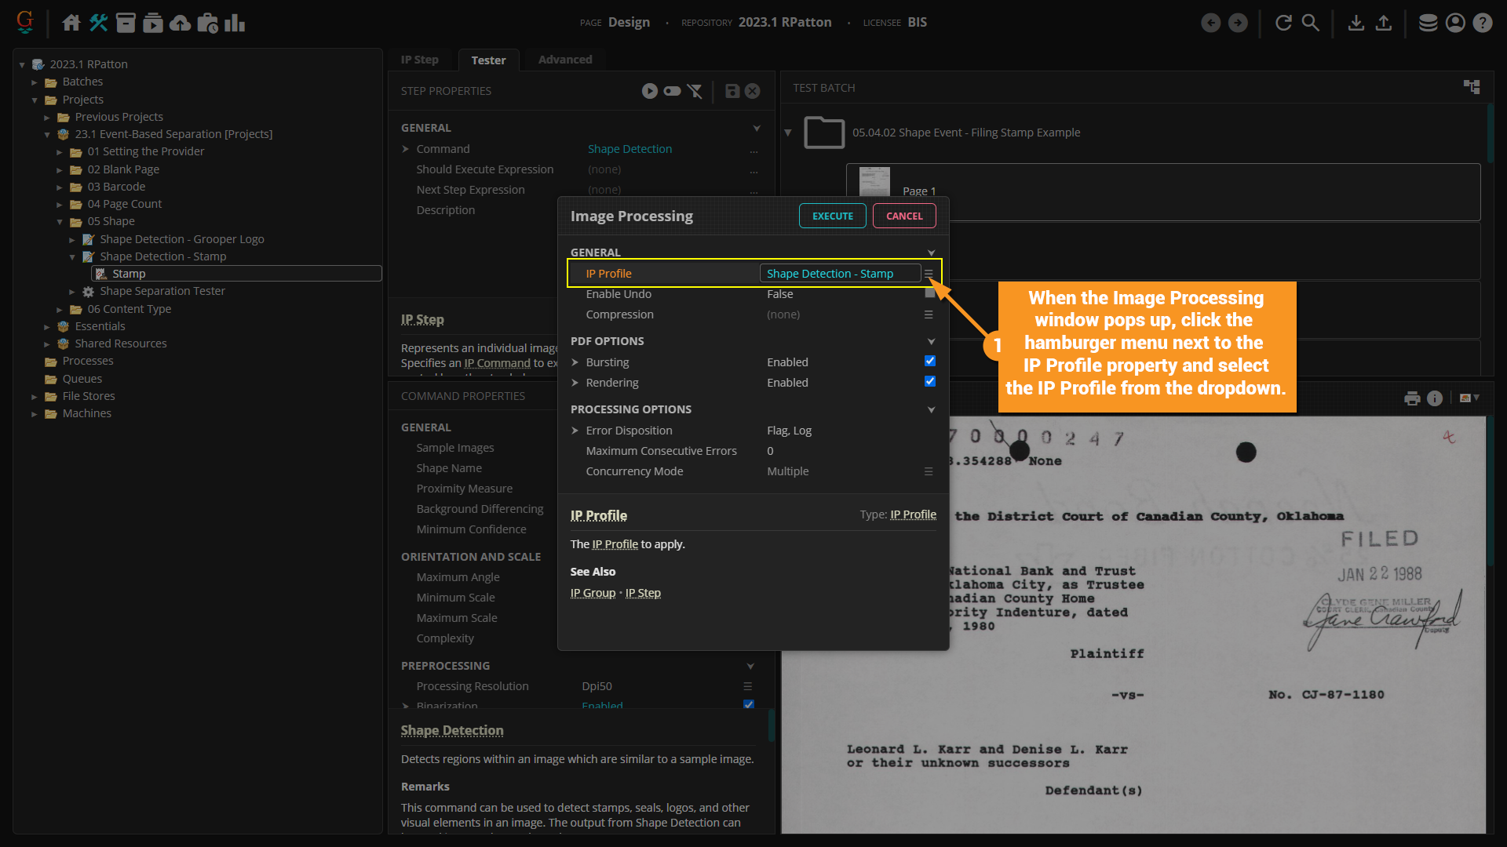Switch to the IP Step tab
Viewport: 1507px width, 847px height.
click(419, 60)
